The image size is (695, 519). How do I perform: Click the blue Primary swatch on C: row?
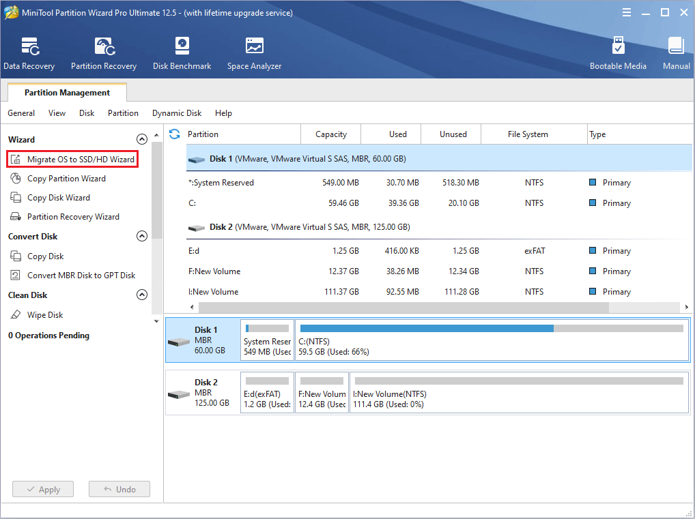(x=592, y=203)
